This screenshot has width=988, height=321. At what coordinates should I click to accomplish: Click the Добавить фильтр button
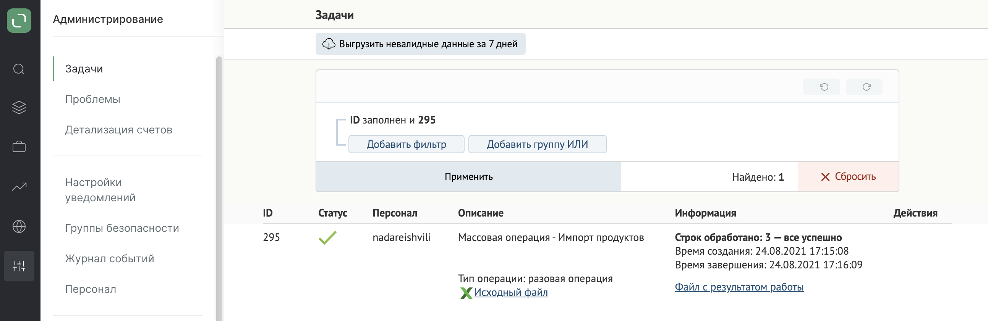(x=406, y=144)
